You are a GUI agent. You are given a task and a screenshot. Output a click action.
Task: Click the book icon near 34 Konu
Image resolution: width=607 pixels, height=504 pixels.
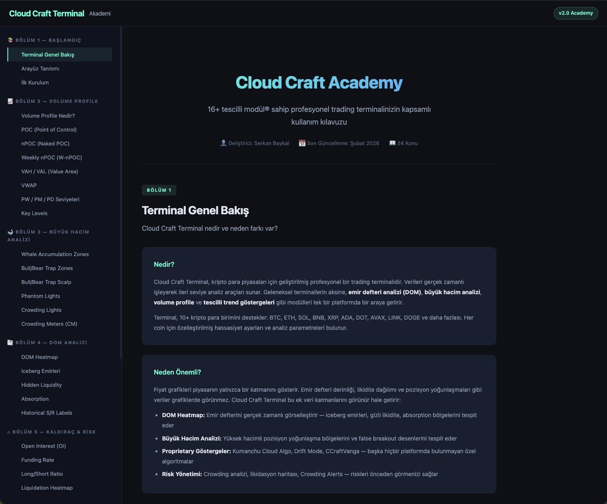(x=392, y=143)
